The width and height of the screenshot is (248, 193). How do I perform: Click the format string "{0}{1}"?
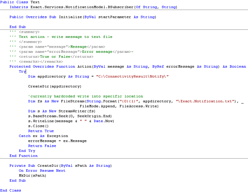click(x=129, y=101)
